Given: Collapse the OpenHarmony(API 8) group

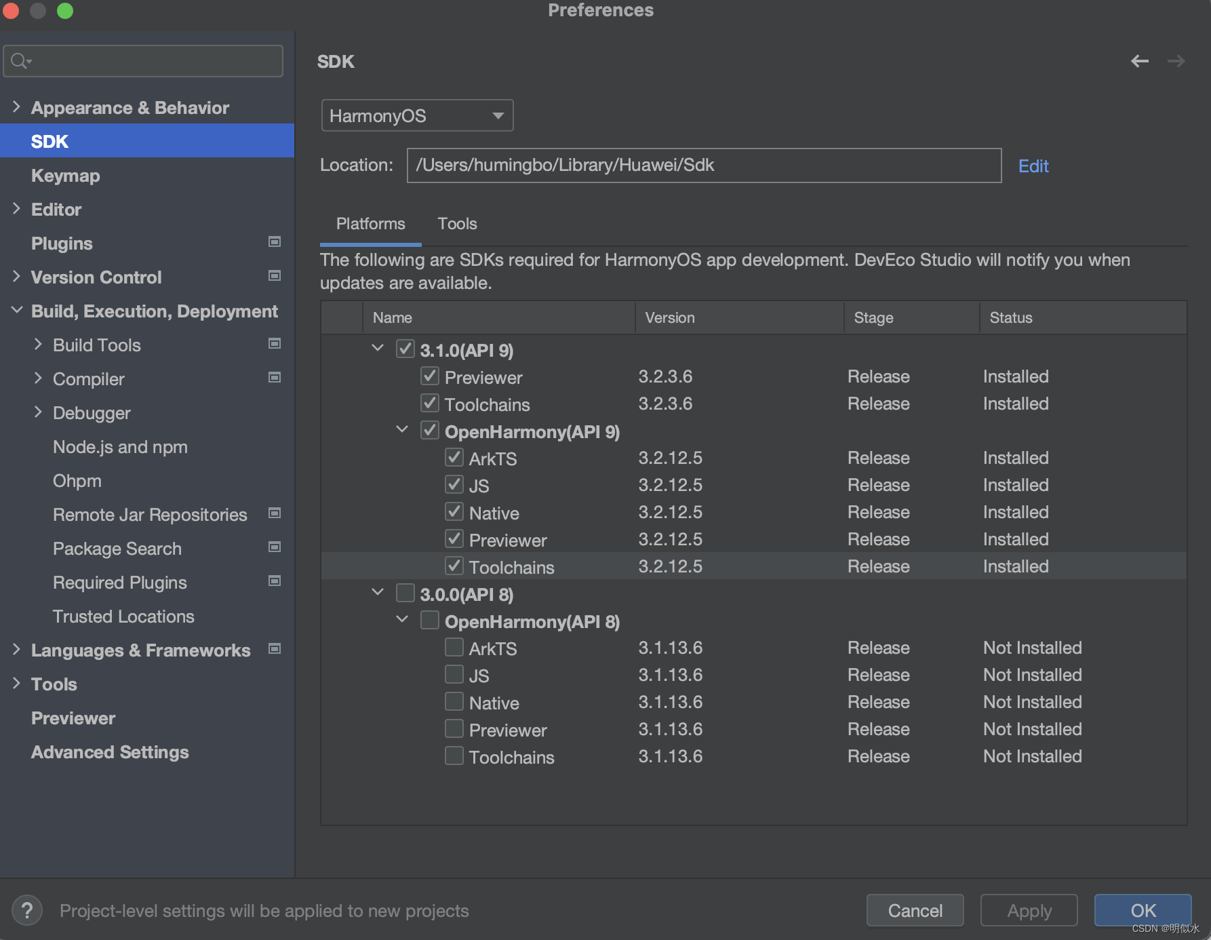Looking at the screenshot, I should (x=403, y=620).
